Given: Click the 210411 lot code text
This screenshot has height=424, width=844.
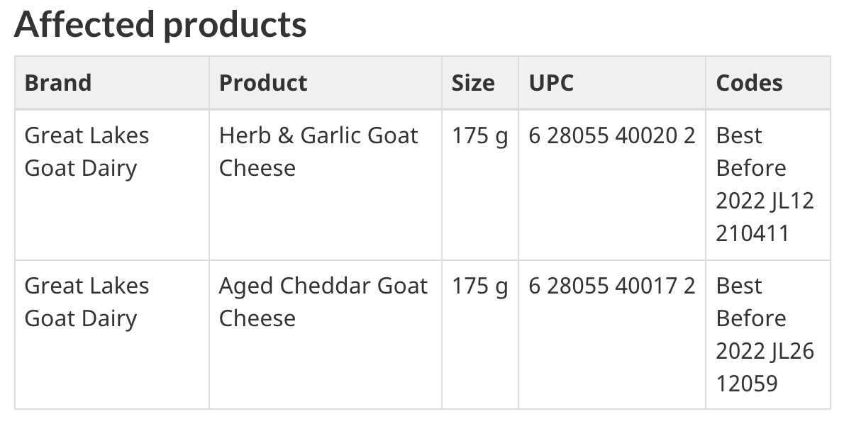Looking at the screenshot, I should coord(752,233).
